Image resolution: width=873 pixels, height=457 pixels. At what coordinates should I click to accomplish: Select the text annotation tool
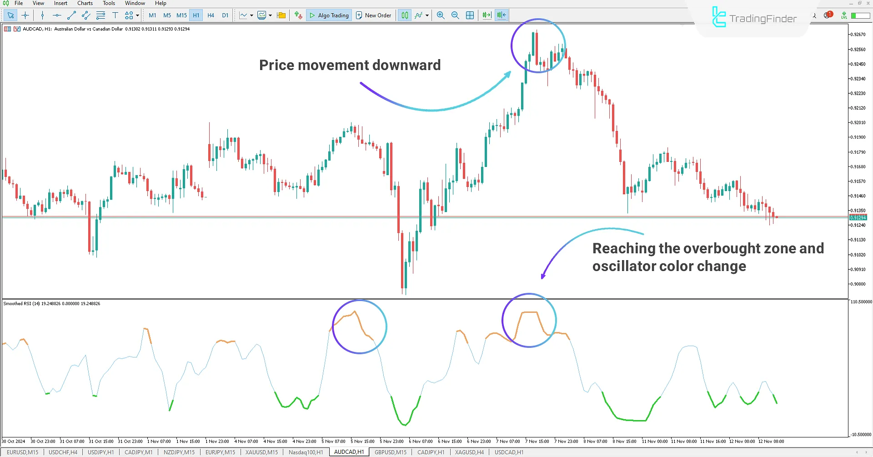click(x=115, y=15)
